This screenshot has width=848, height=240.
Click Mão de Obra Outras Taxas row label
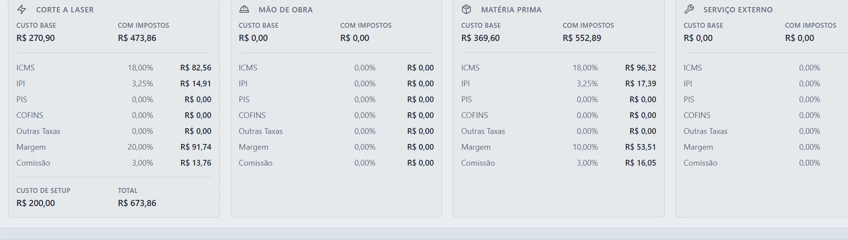pos(261,131)
